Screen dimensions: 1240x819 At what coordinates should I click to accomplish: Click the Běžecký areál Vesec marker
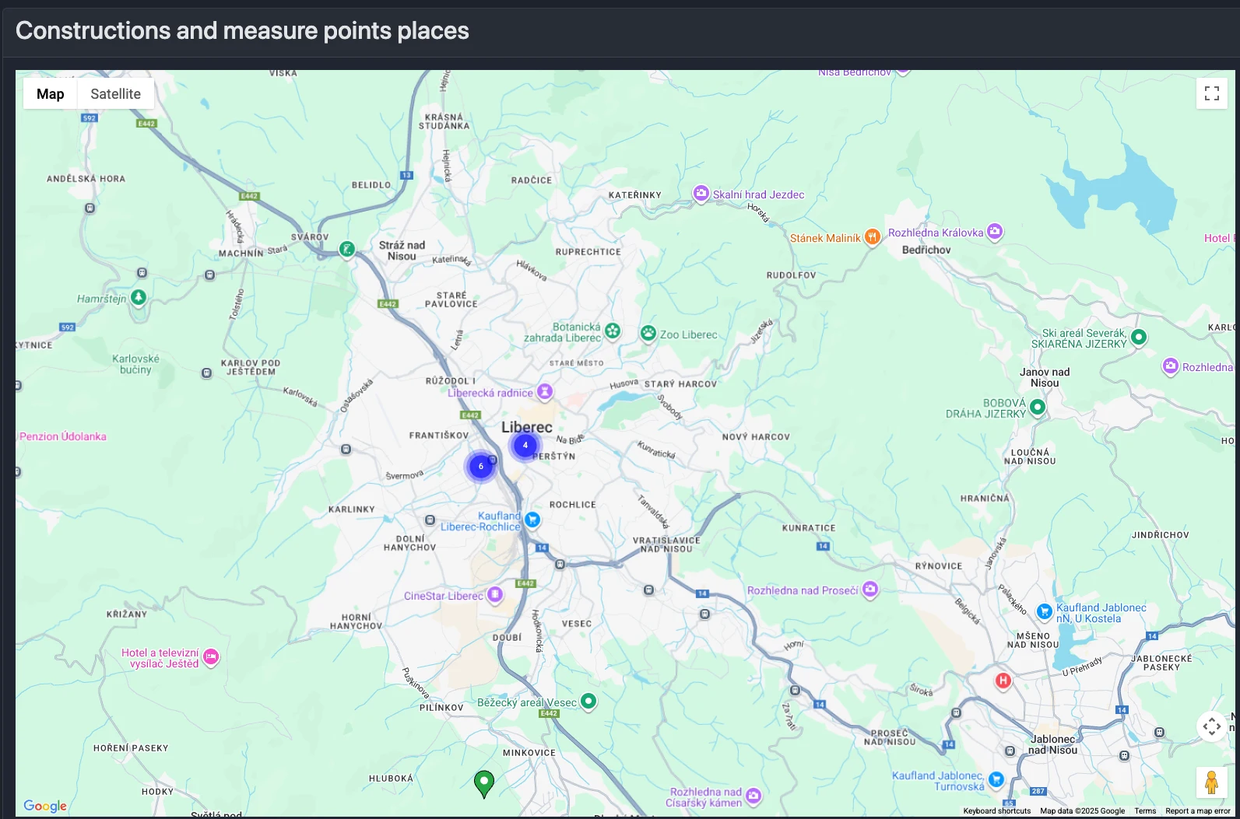tap(588, 701)
